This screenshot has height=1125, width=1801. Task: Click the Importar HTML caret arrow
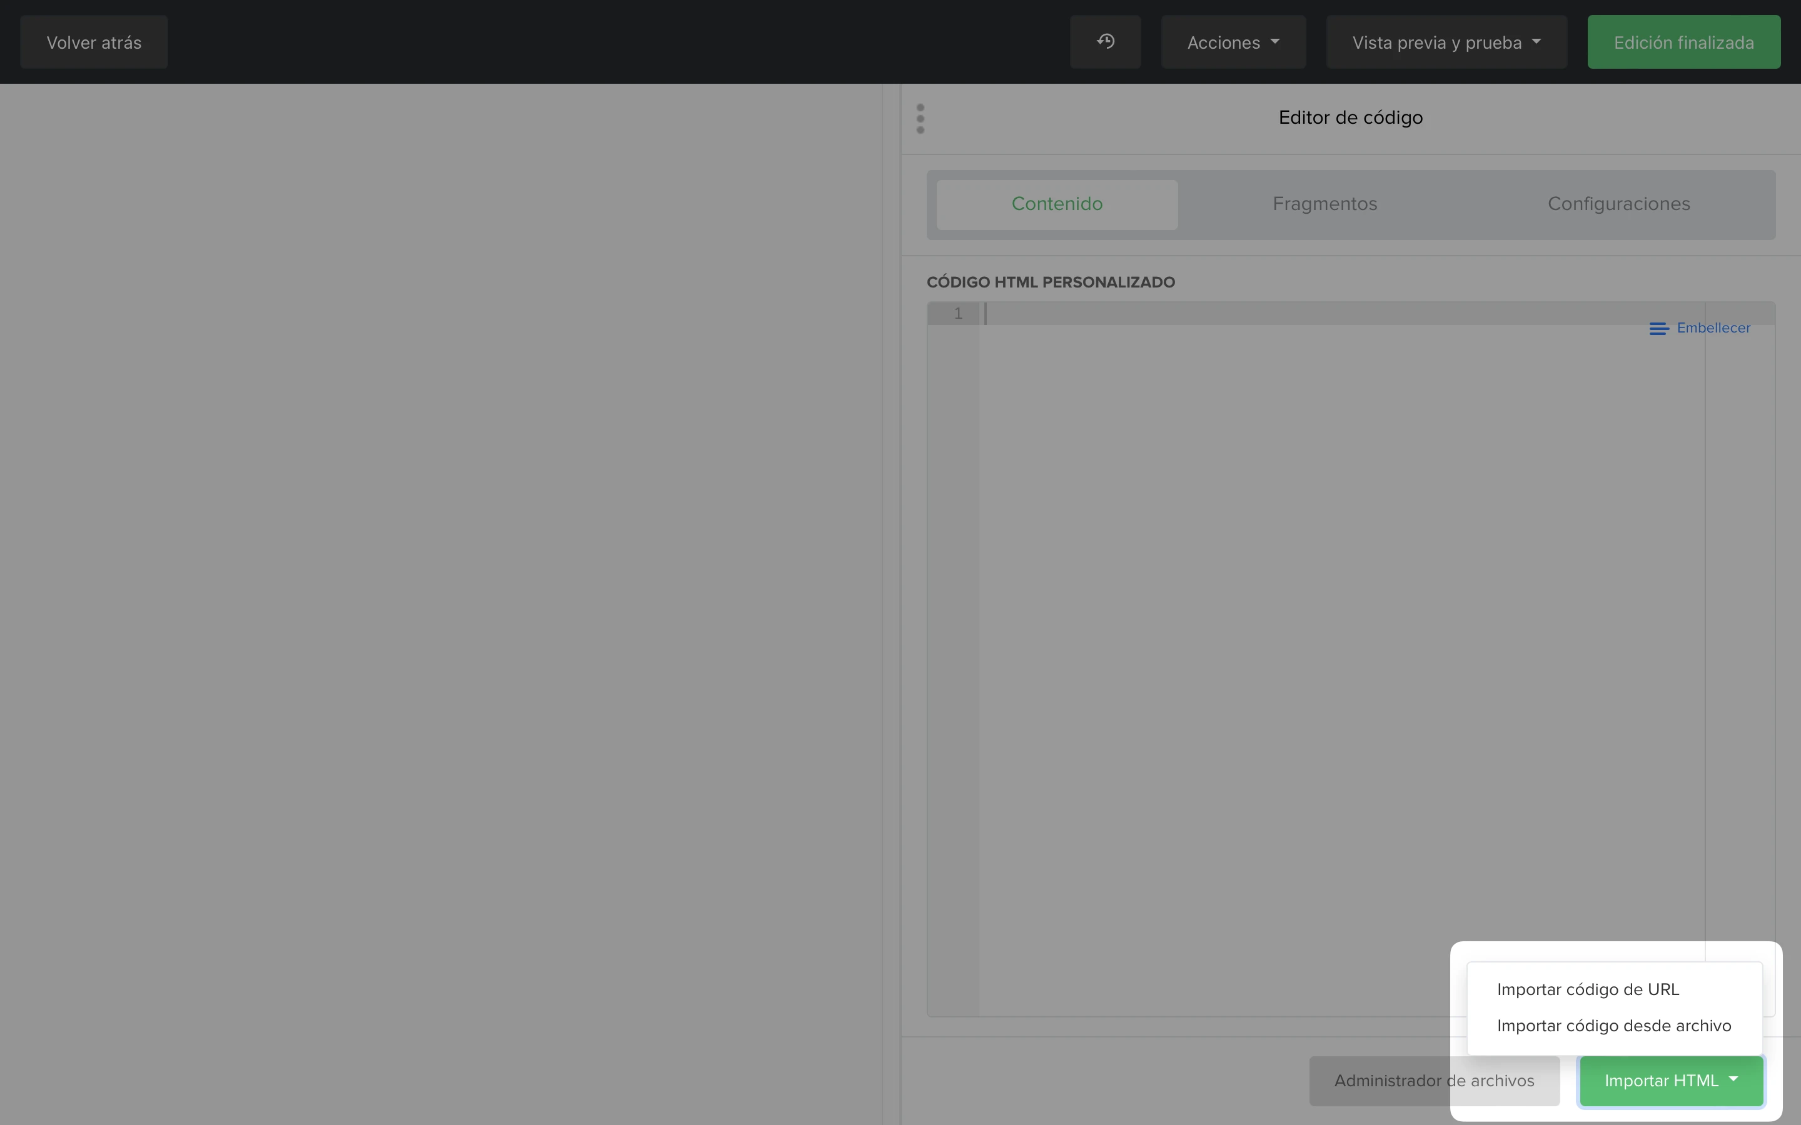point(1733,1079)
